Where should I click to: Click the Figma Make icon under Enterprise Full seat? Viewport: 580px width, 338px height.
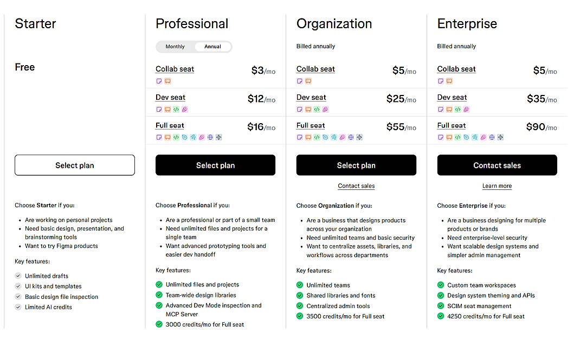pyautogui.click(x=500, y=136)
